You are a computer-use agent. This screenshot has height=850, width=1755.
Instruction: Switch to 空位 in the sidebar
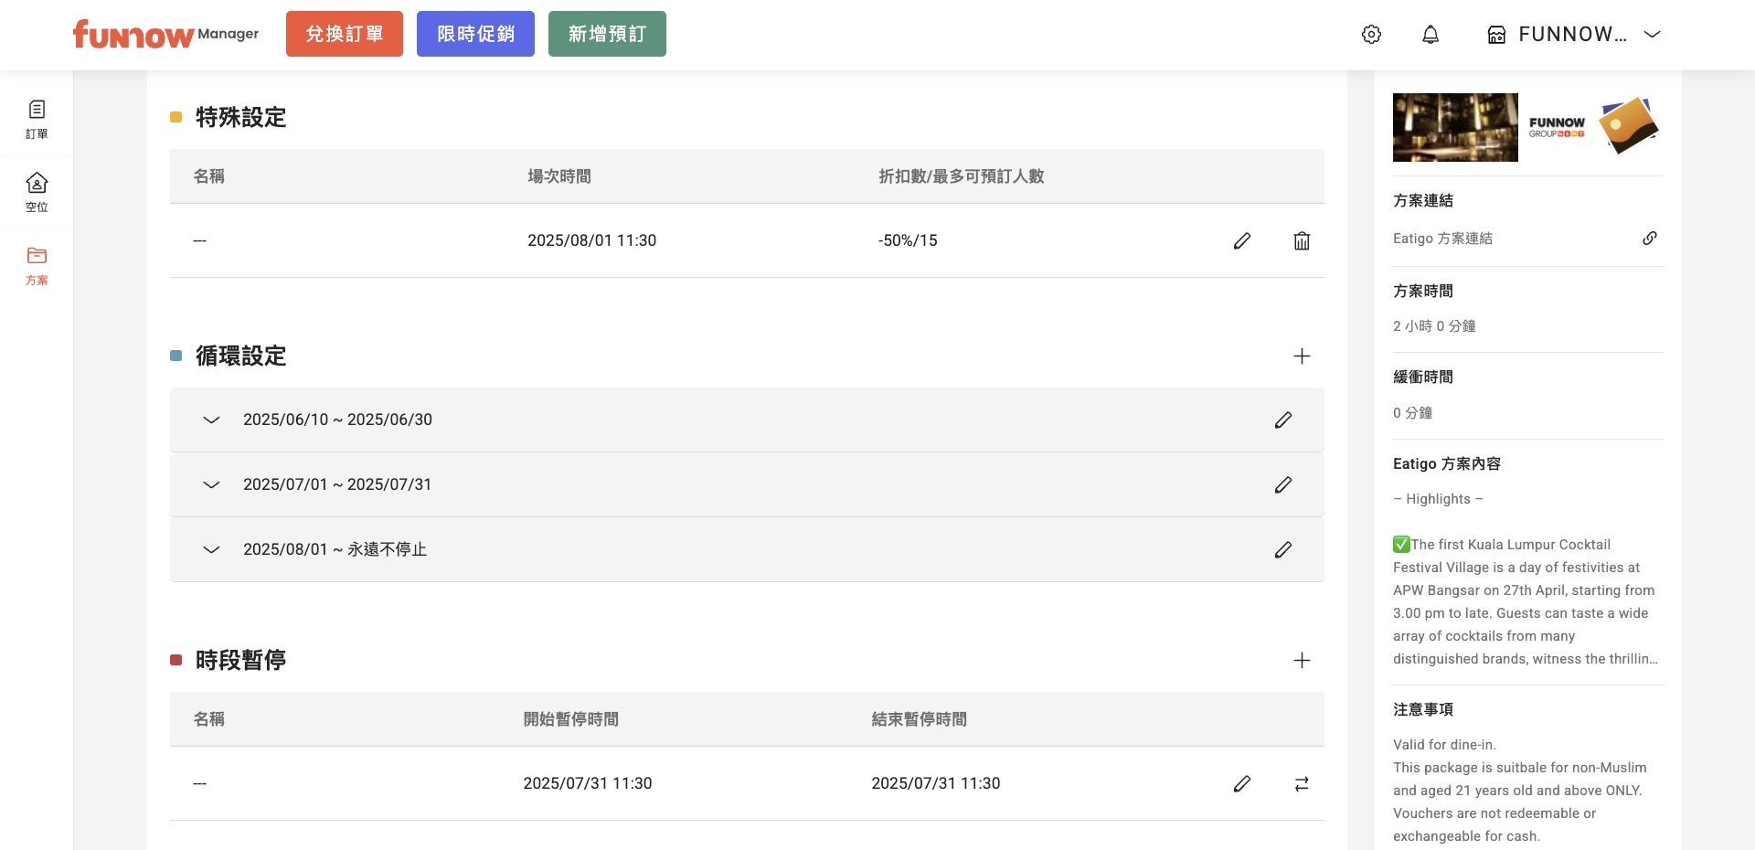click(x=37, y=193)
